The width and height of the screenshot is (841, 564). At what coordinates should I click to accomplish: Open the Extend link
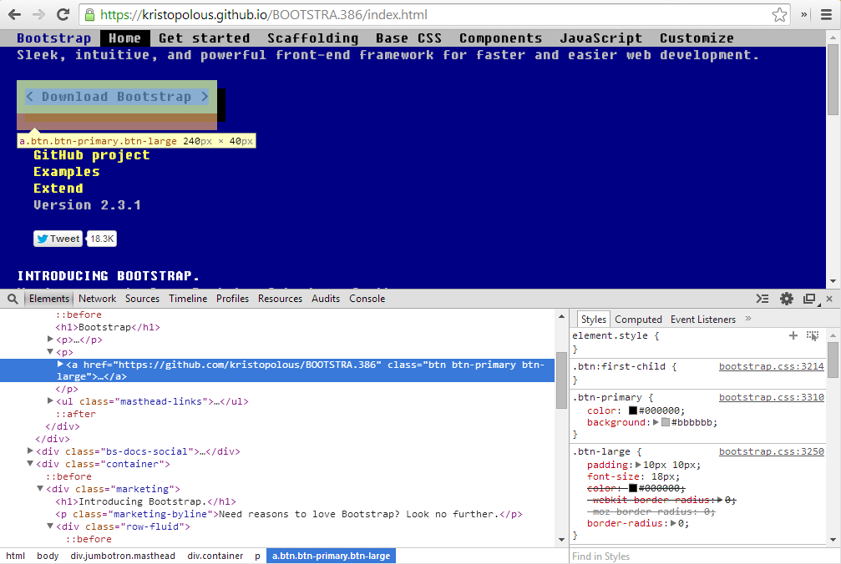[x=58, y=189]
